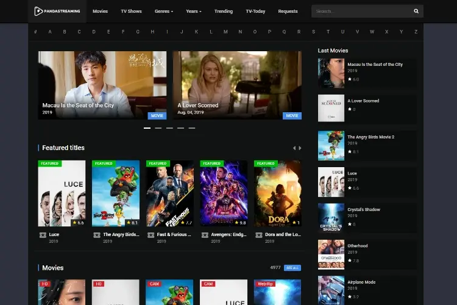Open the Macau Is the Seat of the City slide
457x305 pixels.
(102, 85)
